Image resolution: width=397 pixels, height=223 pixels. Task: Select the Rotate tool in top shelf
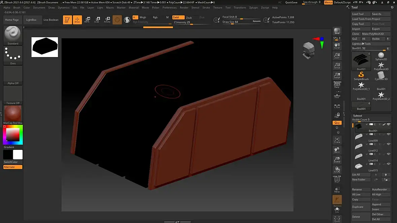click(x=107, y=20)
